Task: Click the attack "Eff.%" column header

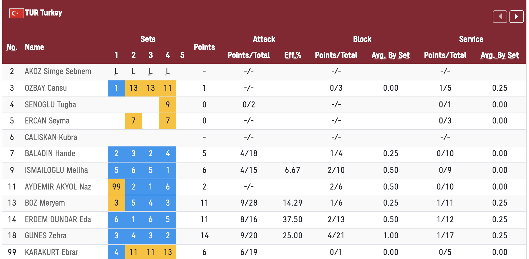Action: pyautogui.click(x=292, y=55)
